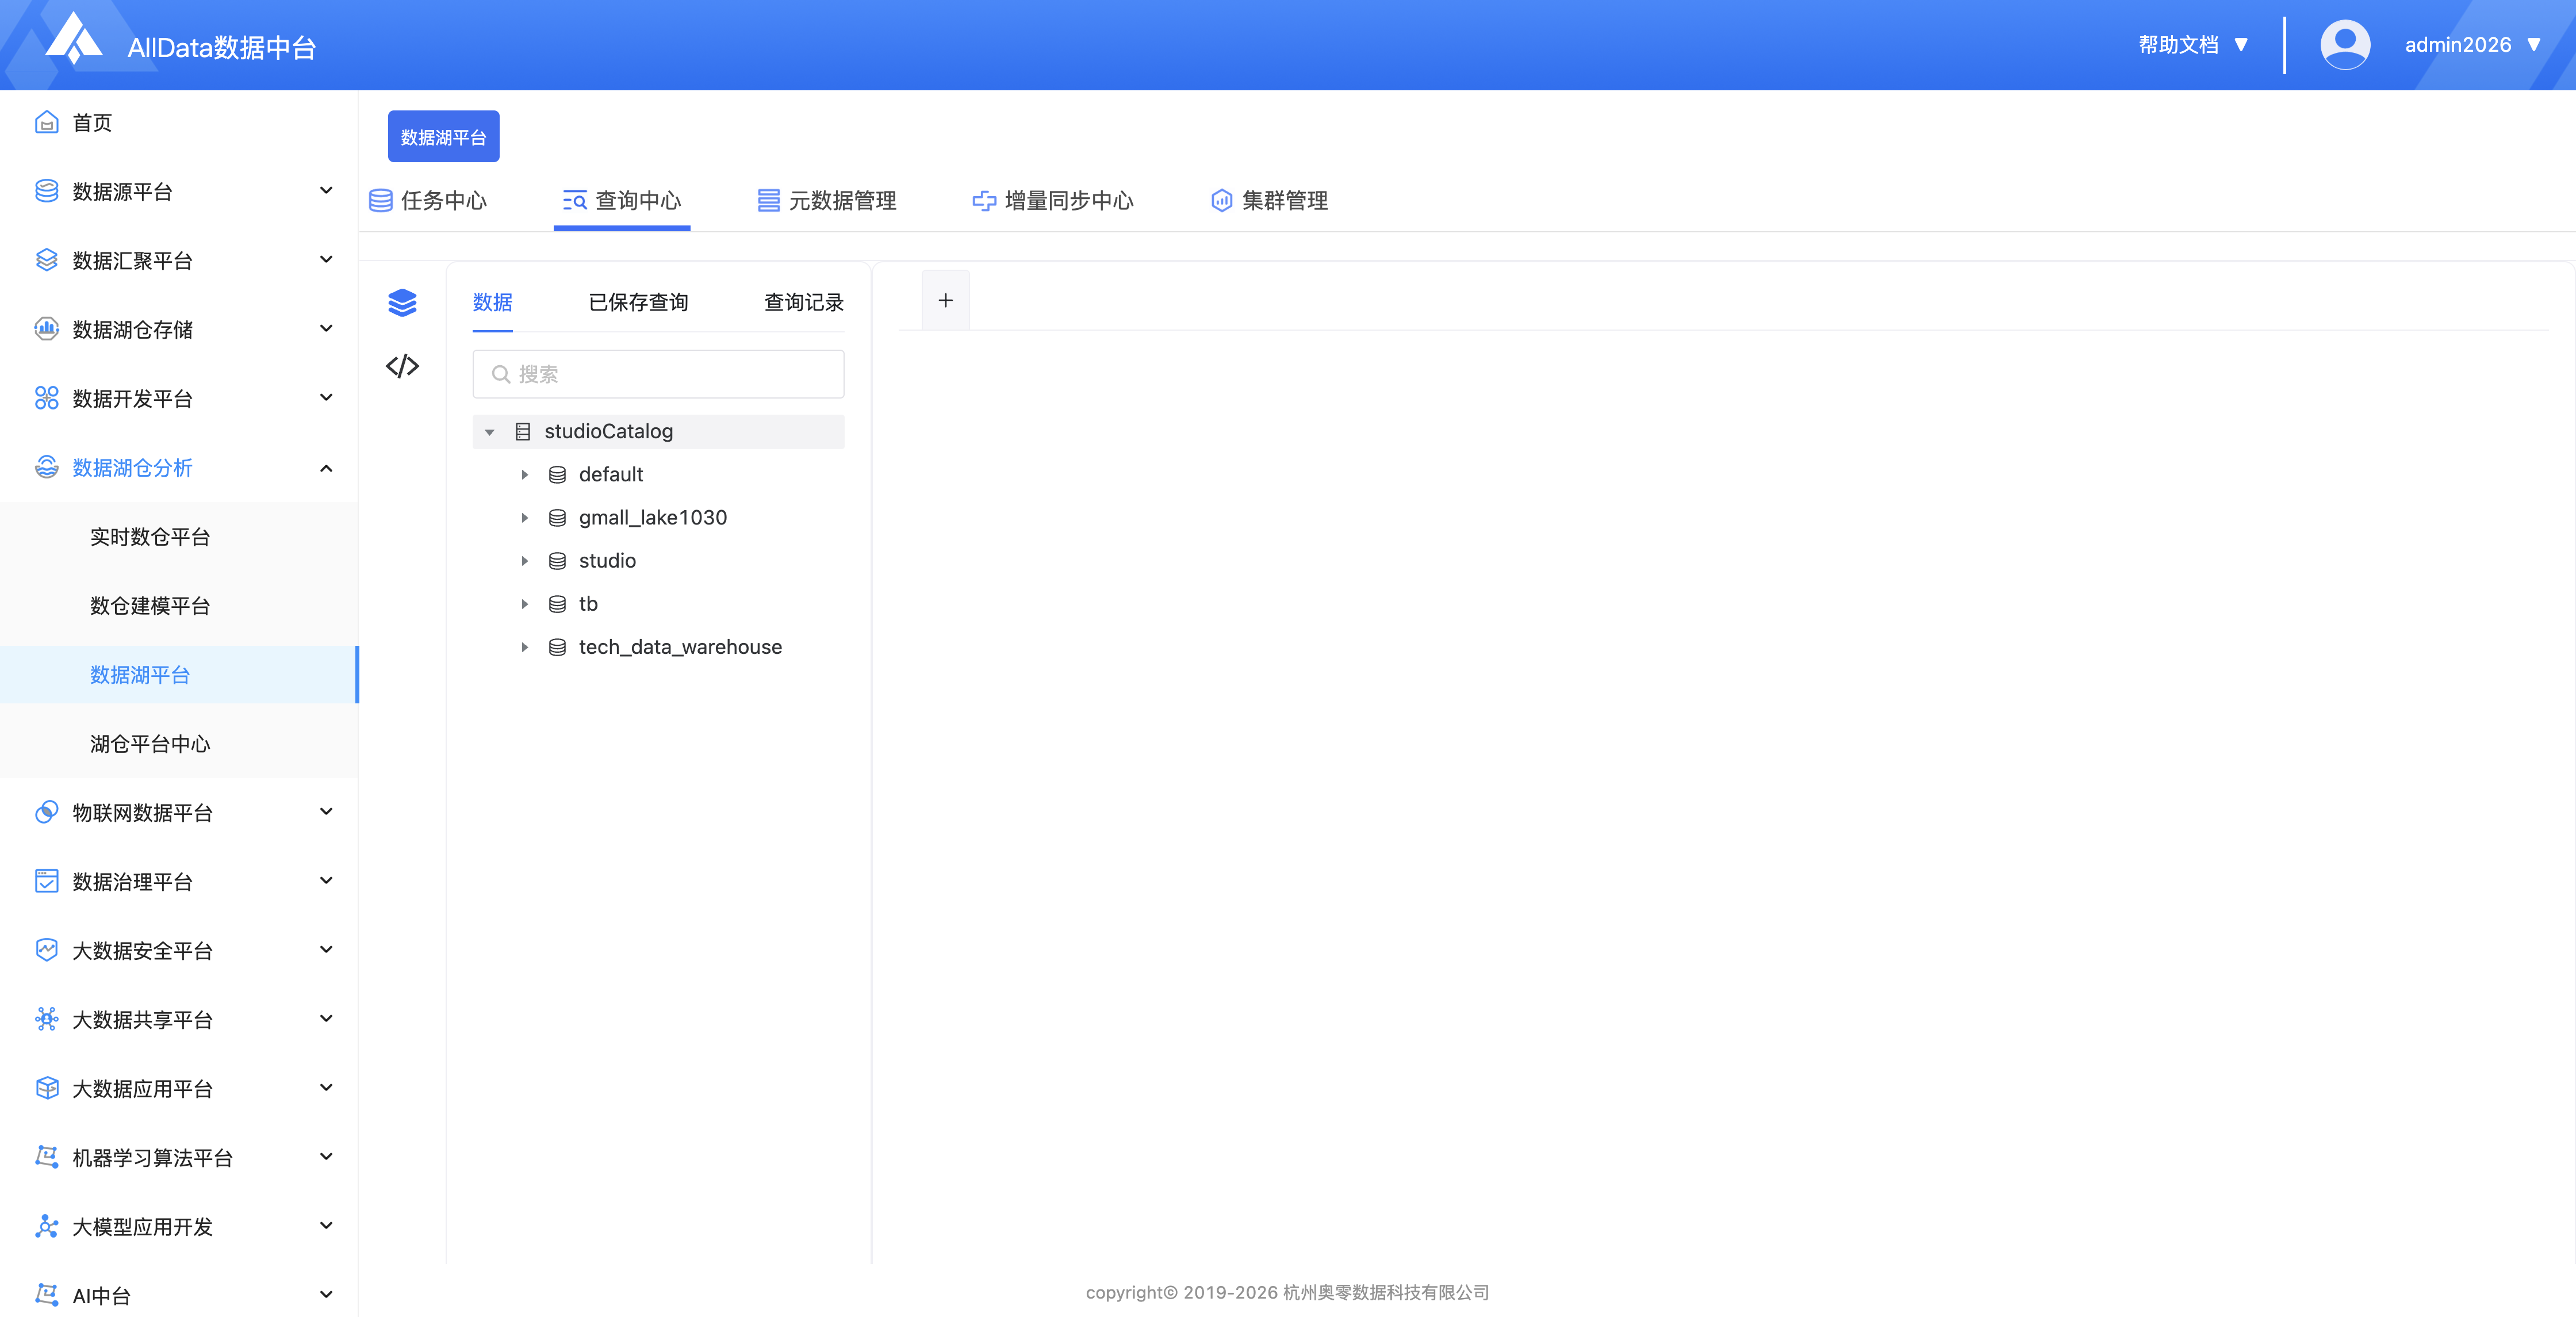
Task: Switch to the 集群管理 tab
Action: coord(1269,201)
